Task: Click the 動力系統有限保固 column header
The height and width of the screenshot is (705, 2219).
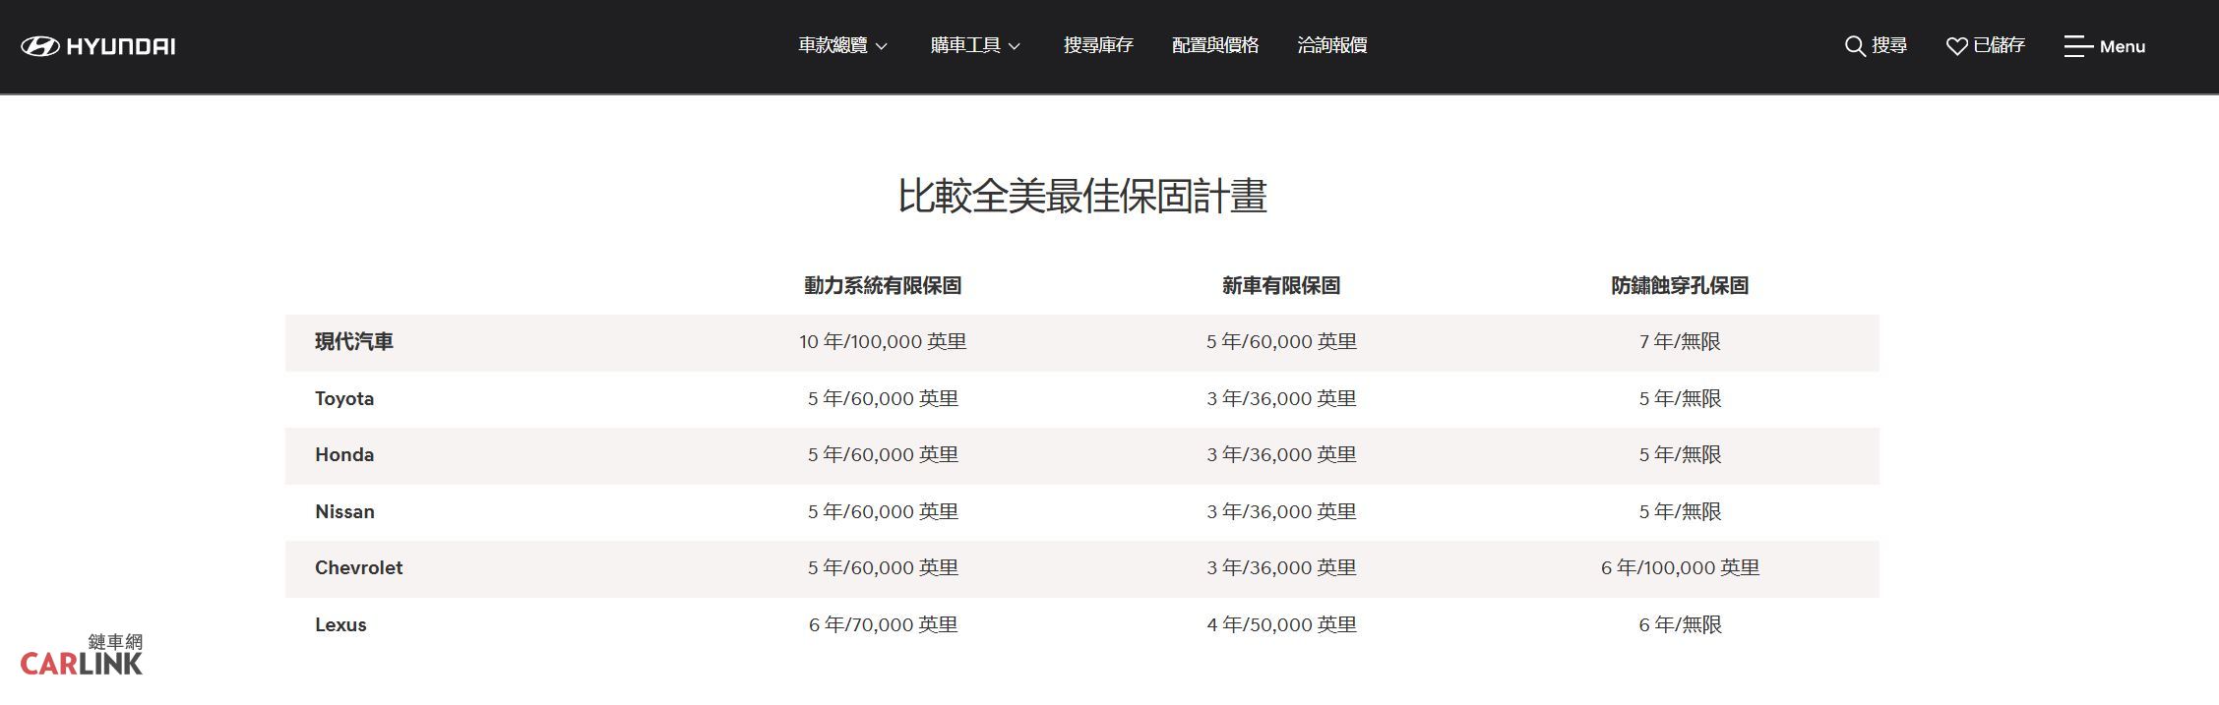Action: (883, 285)
